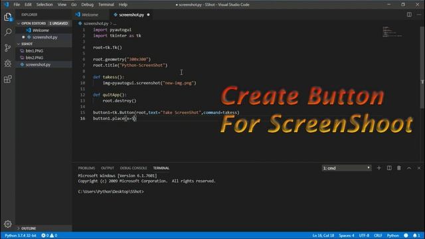Click line number 10 in the gutter
This screenshot has width=425, height=239.
coord(82,83)
